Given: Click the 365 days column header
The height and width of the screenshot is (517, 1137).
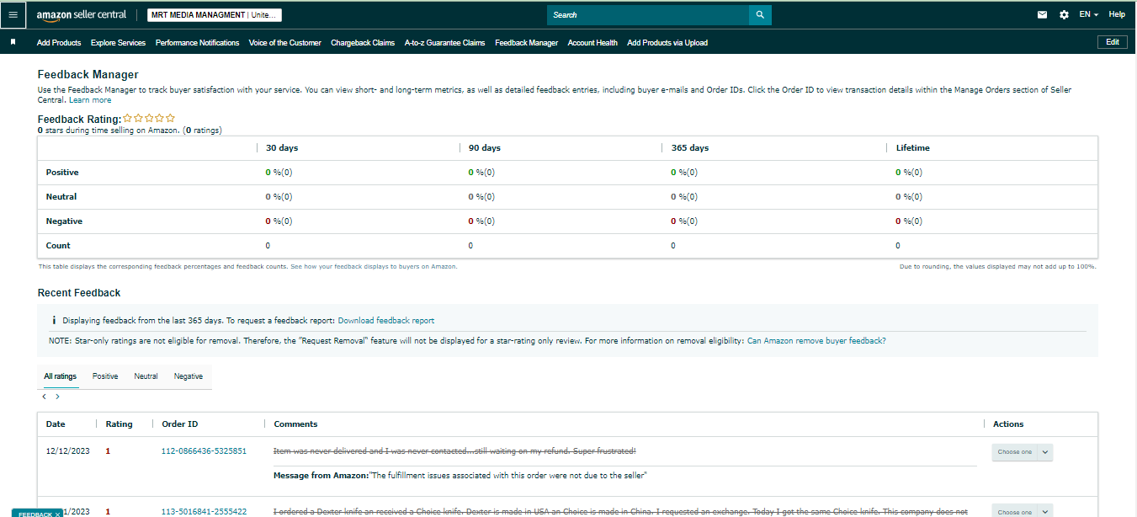Looking at the screenshot, I should point(689,148).
